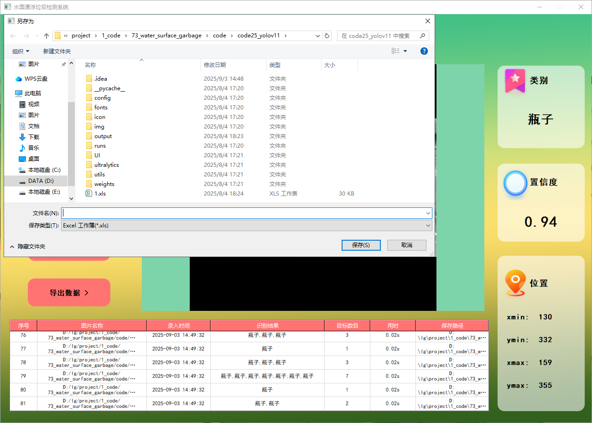Click the 图片名称 column header
592x423 pixels.
92,325
